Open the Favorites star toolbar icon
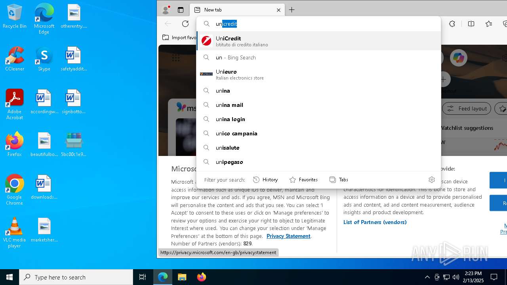The height and width of the screenshot is (285, 507). (489, 24)
